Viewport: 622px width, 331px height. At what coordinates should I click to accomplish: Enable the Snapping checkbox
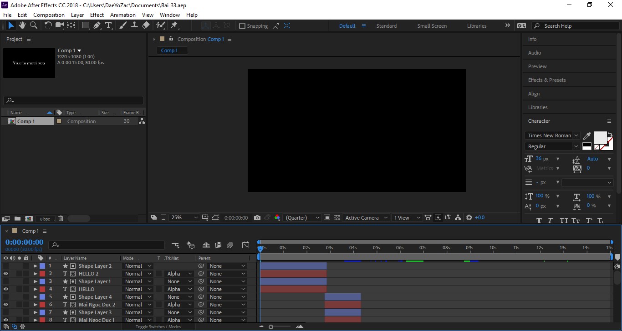(242, 26)
